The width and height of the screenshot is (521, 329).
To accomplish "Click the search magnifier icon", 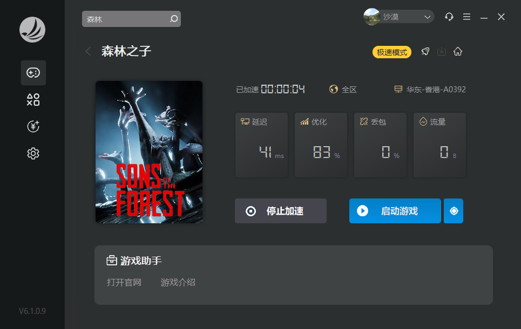I will (174, 19).
